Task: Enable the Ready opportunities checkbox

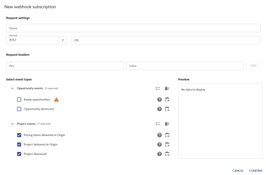Action: point(19,100)
